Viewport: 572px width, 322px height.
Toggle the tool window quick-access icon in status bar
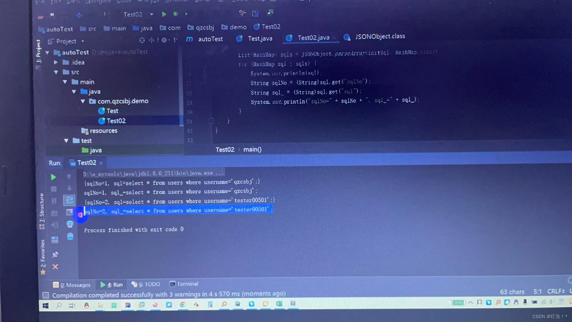(46, 295)
